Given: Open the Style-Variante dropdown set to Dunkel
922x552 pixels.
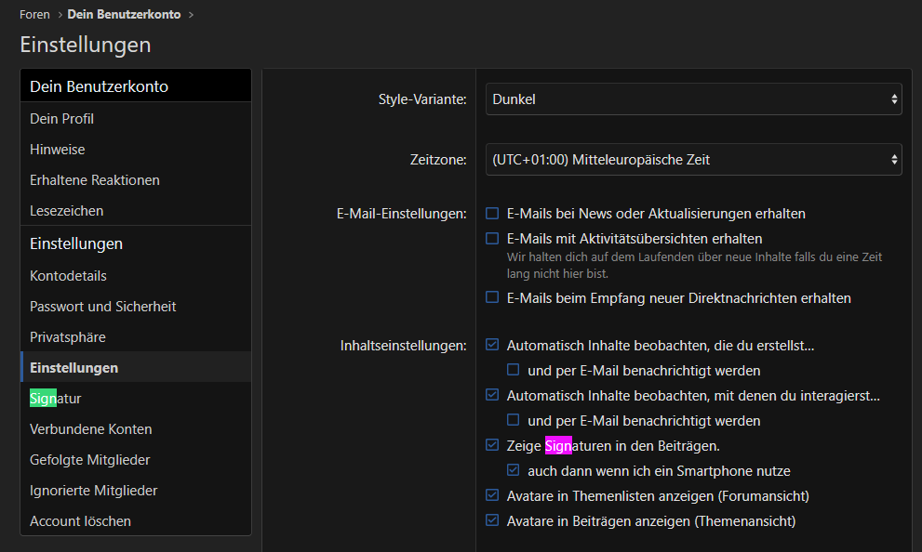Looking at the screenshot, I should [693, 99].
